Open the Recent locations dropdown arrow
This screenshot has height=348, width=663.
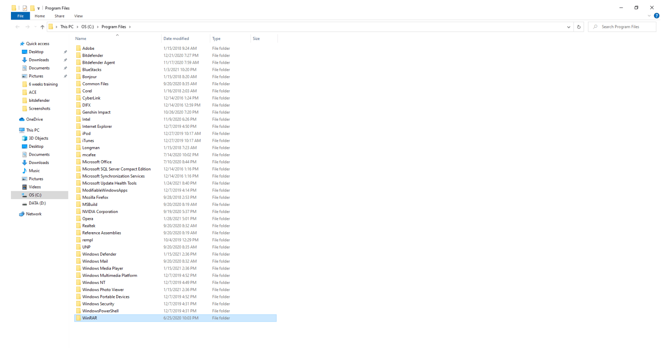click(35, 27)
